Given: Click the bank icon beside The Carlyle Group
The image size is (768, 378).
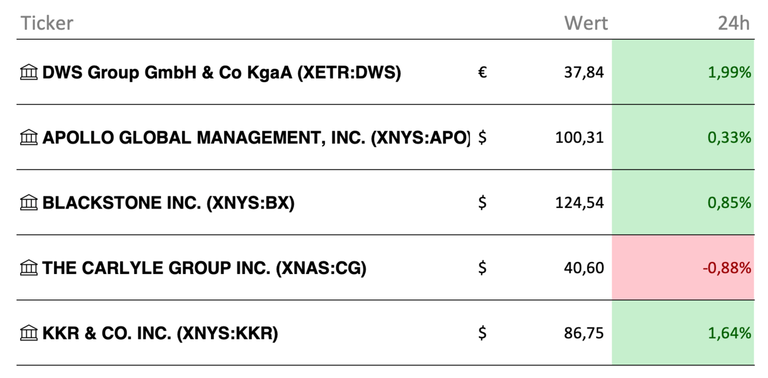Looking at the screenshot, I should [29, 268].
